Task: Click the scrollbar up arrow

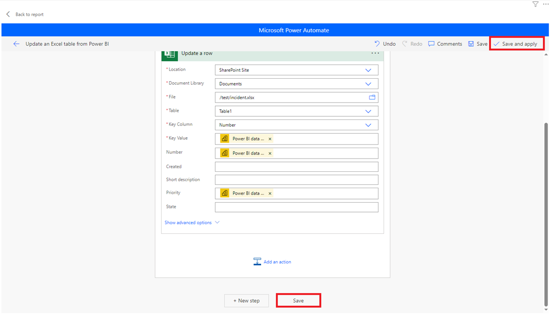Action: click(546, 54)
